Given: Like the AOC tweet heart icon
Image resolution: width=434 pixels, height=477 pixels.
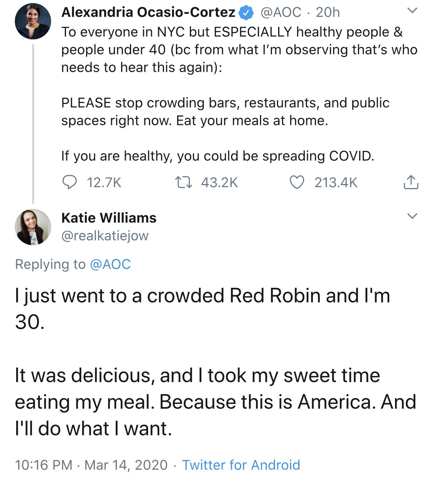Looking at the screenshot, I should (297, 182).
